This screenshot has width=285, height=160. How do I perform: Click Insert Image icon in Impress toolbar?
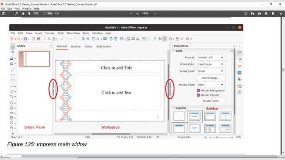point(129,39)
